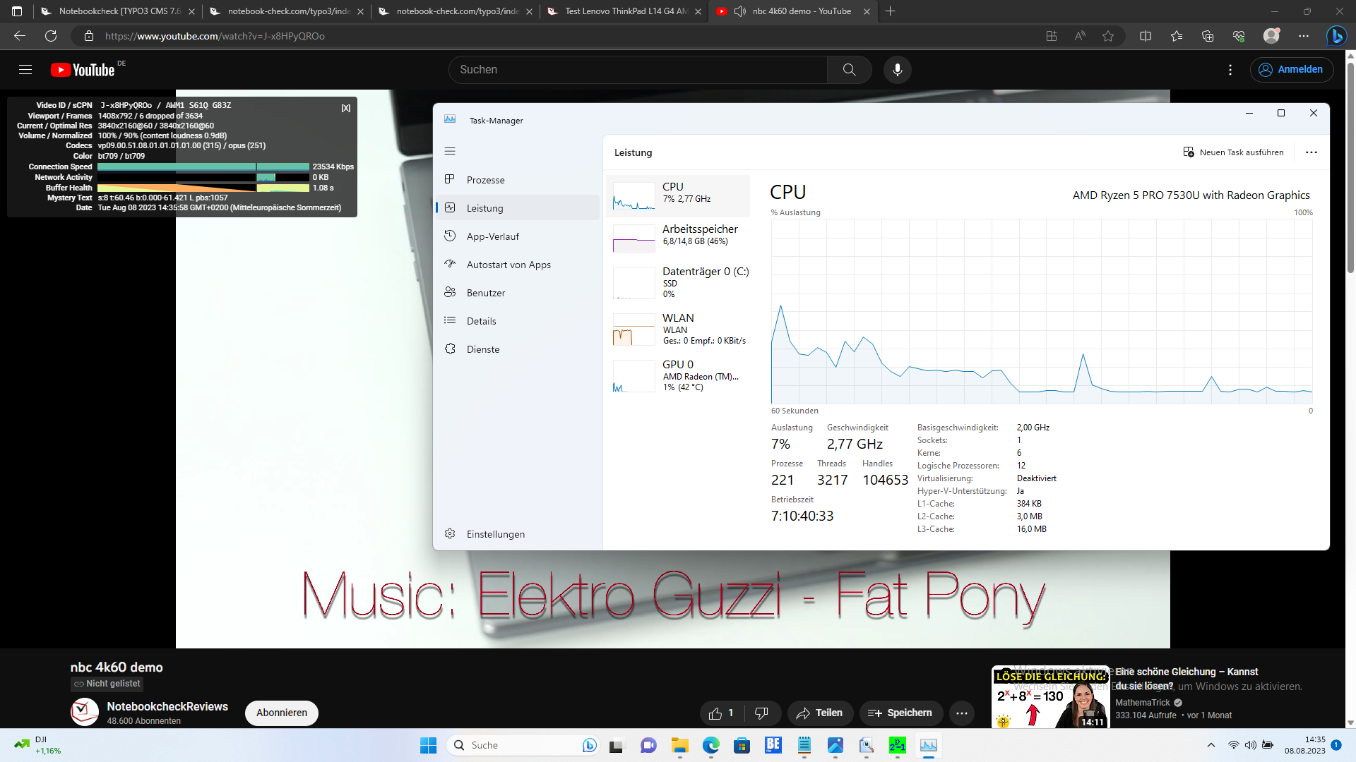Click Neuen Task ausführen button
This screenshot has height=762, width=1356.
click(1233, 152)
